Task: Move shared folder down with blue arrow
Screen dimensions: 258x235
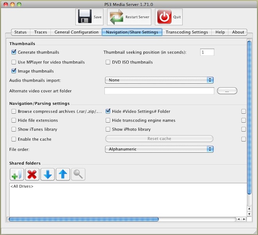Action: tap(48, 174)
